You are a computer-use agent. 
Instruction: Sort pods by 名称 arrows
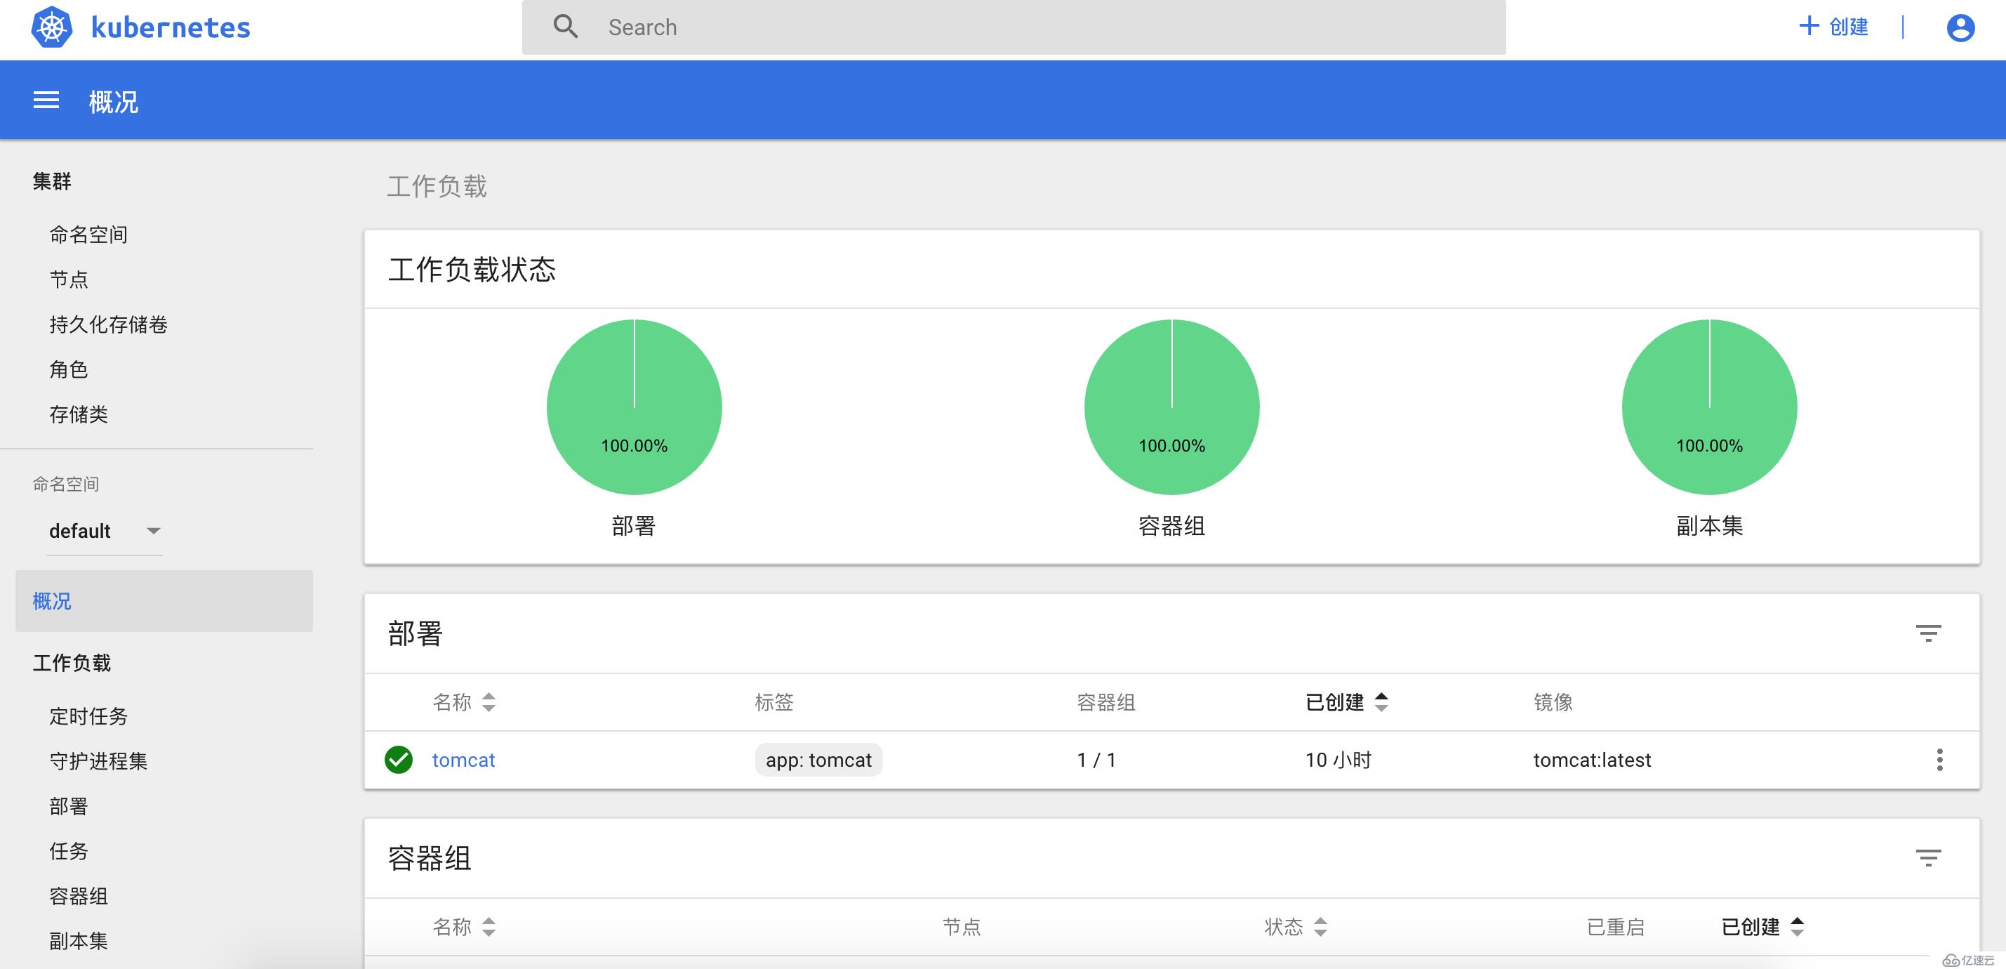(x=489, y=926)
